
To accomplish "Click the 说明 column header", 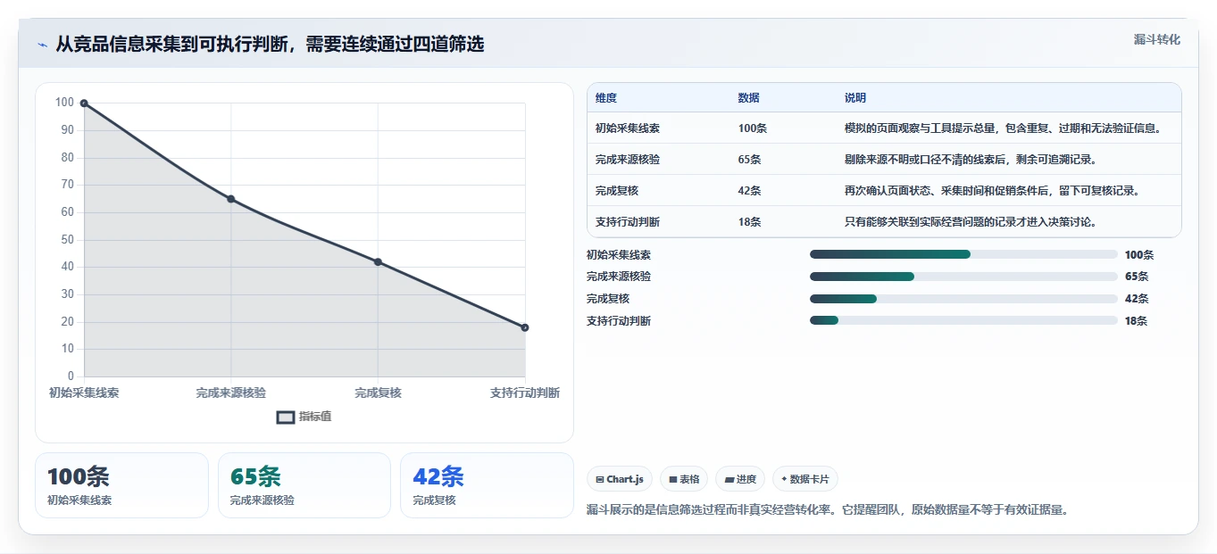I will click(x=855, y=98).
